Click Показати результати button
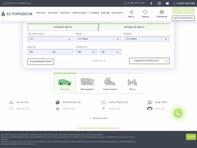This screenshot has height=148, width=197. (149, 61)
